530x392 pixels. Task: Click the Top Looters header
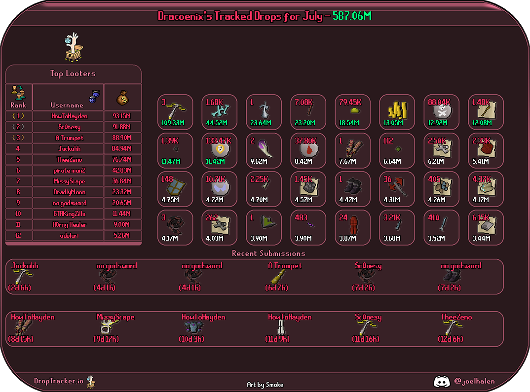pyautogui.click(x=73, y=73)
